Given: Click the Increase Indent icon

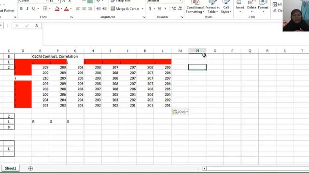Looking at the screenshot, I should (104, 9).
